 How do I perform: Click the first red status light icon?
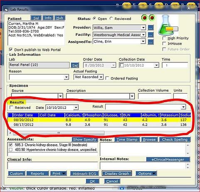coord(144,18)
